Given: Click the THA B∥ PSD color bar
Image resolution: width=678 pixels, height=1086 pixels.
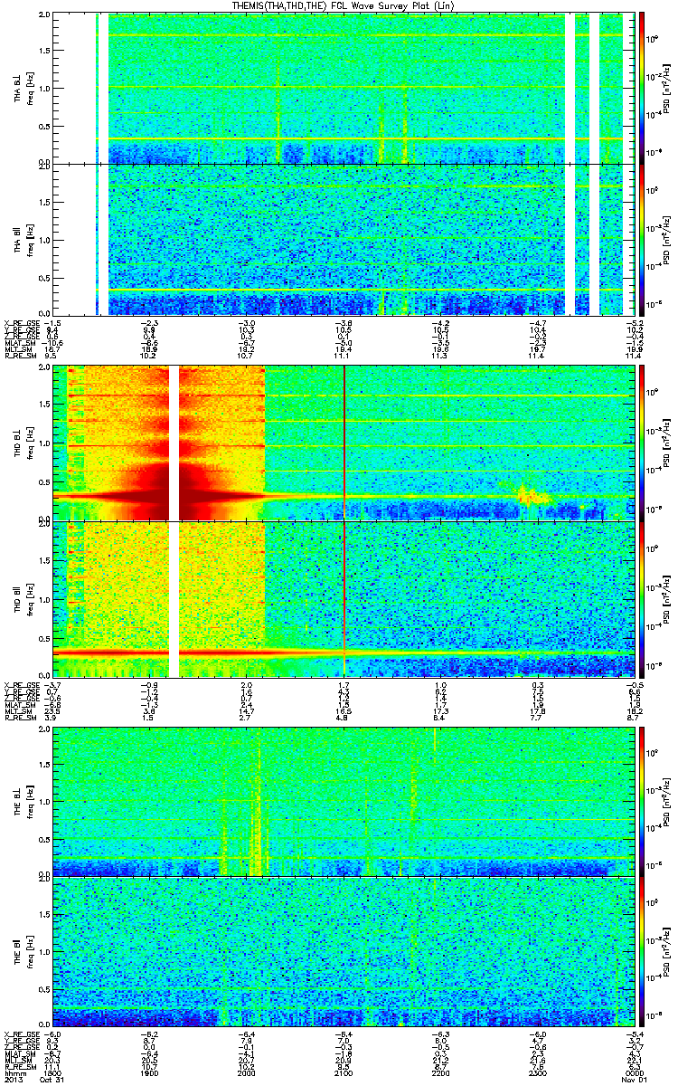Looking at the screenshot, I should point(643,239).
